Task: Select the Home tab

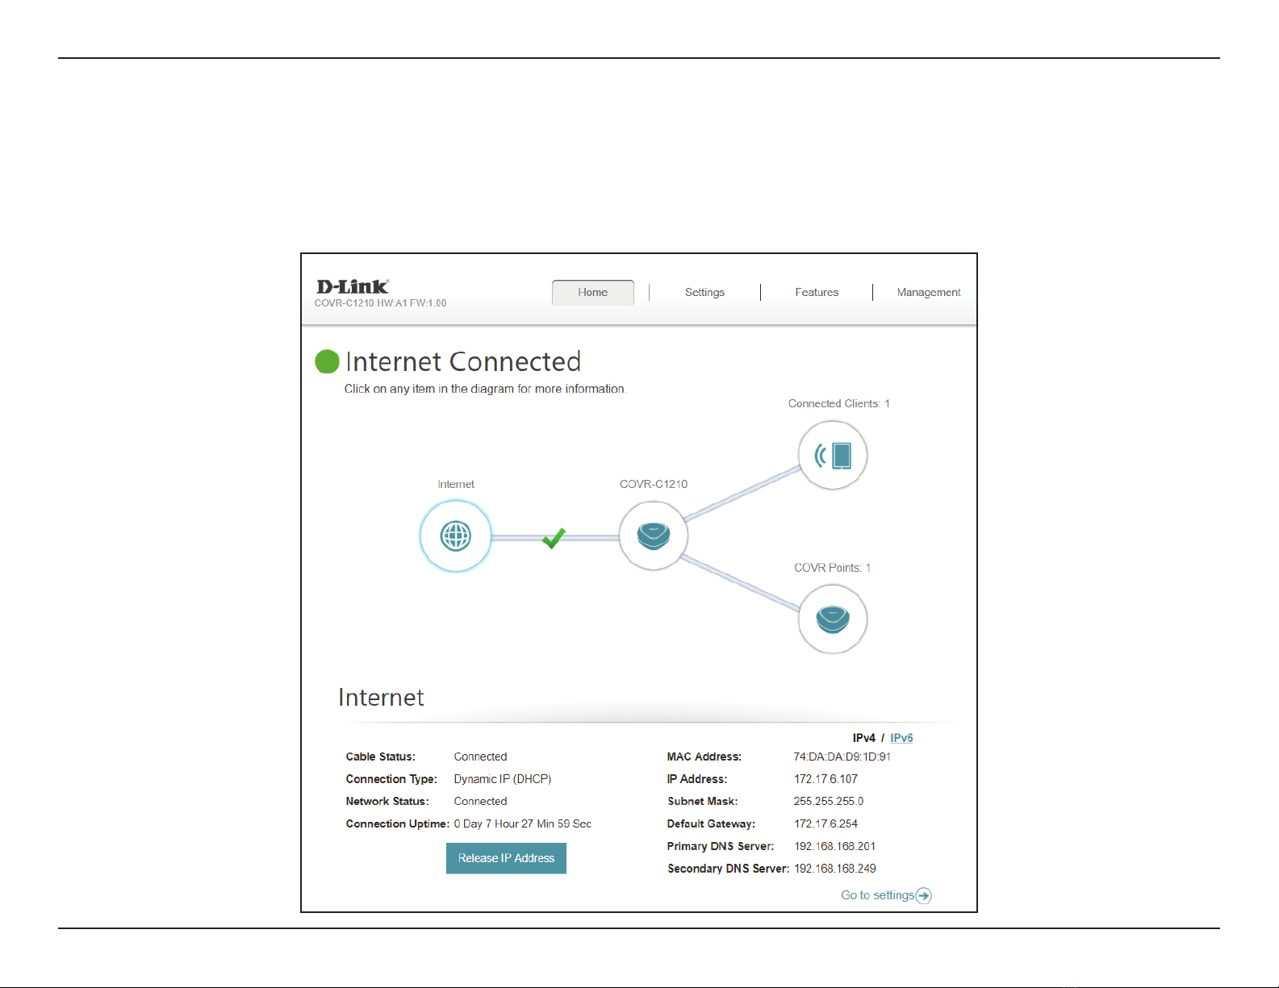Action: (593, 292)
